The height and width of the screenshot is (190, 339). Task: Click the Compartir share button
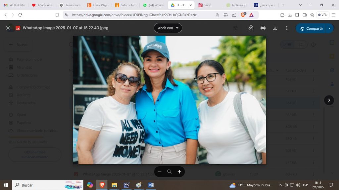pyautogui.click(x=311, y=28)
